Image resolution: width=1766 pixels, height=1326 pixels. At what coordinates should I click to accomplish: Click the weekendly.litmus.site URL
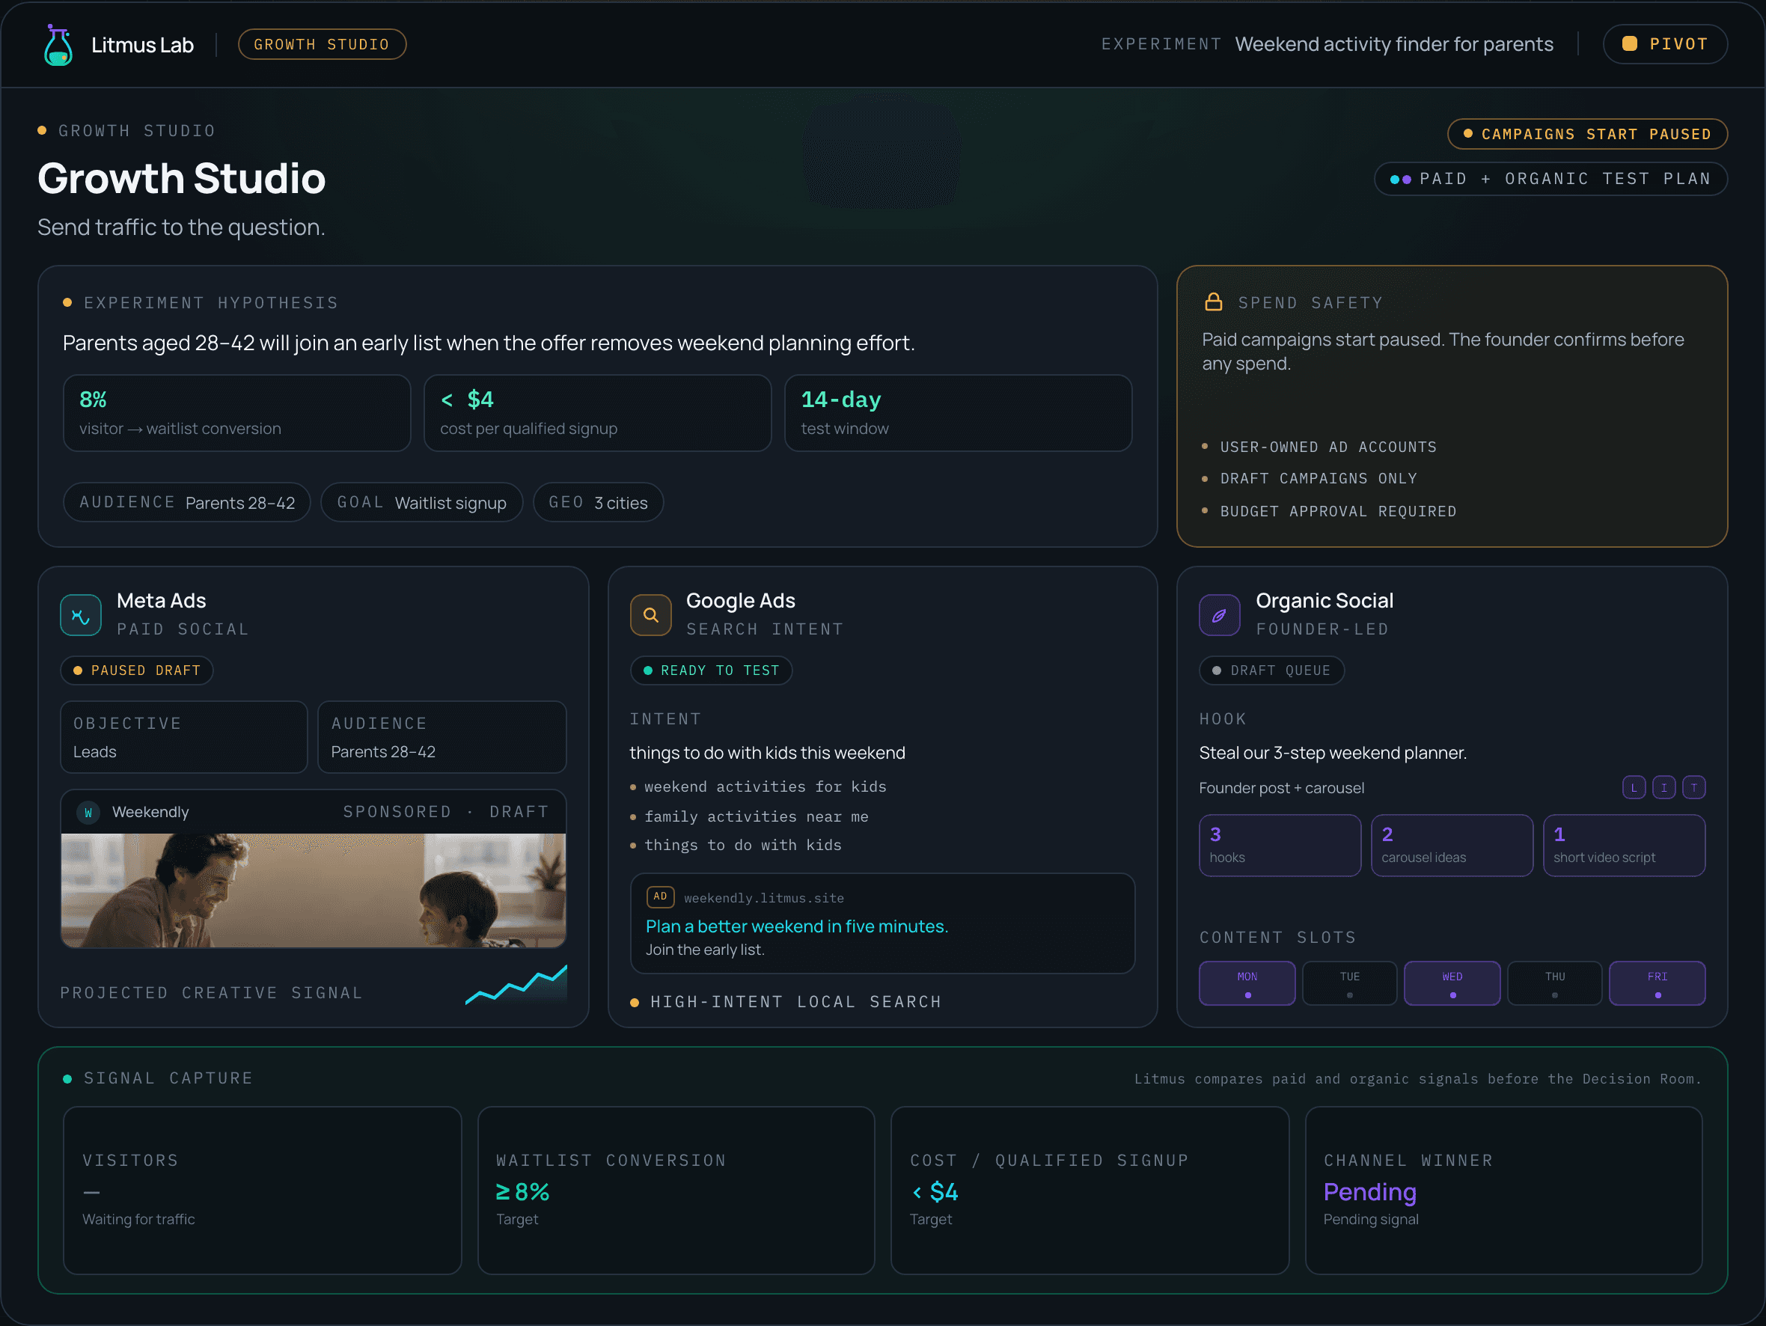coord(764,898)
